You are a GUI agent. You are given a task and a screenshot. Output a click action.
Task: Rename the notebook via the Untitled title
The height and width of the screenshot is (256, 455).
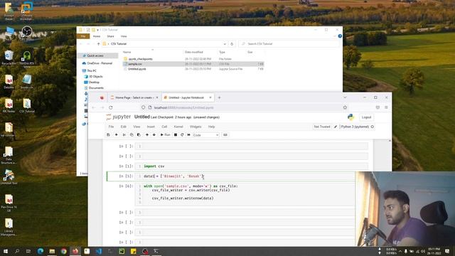[142, 117]
